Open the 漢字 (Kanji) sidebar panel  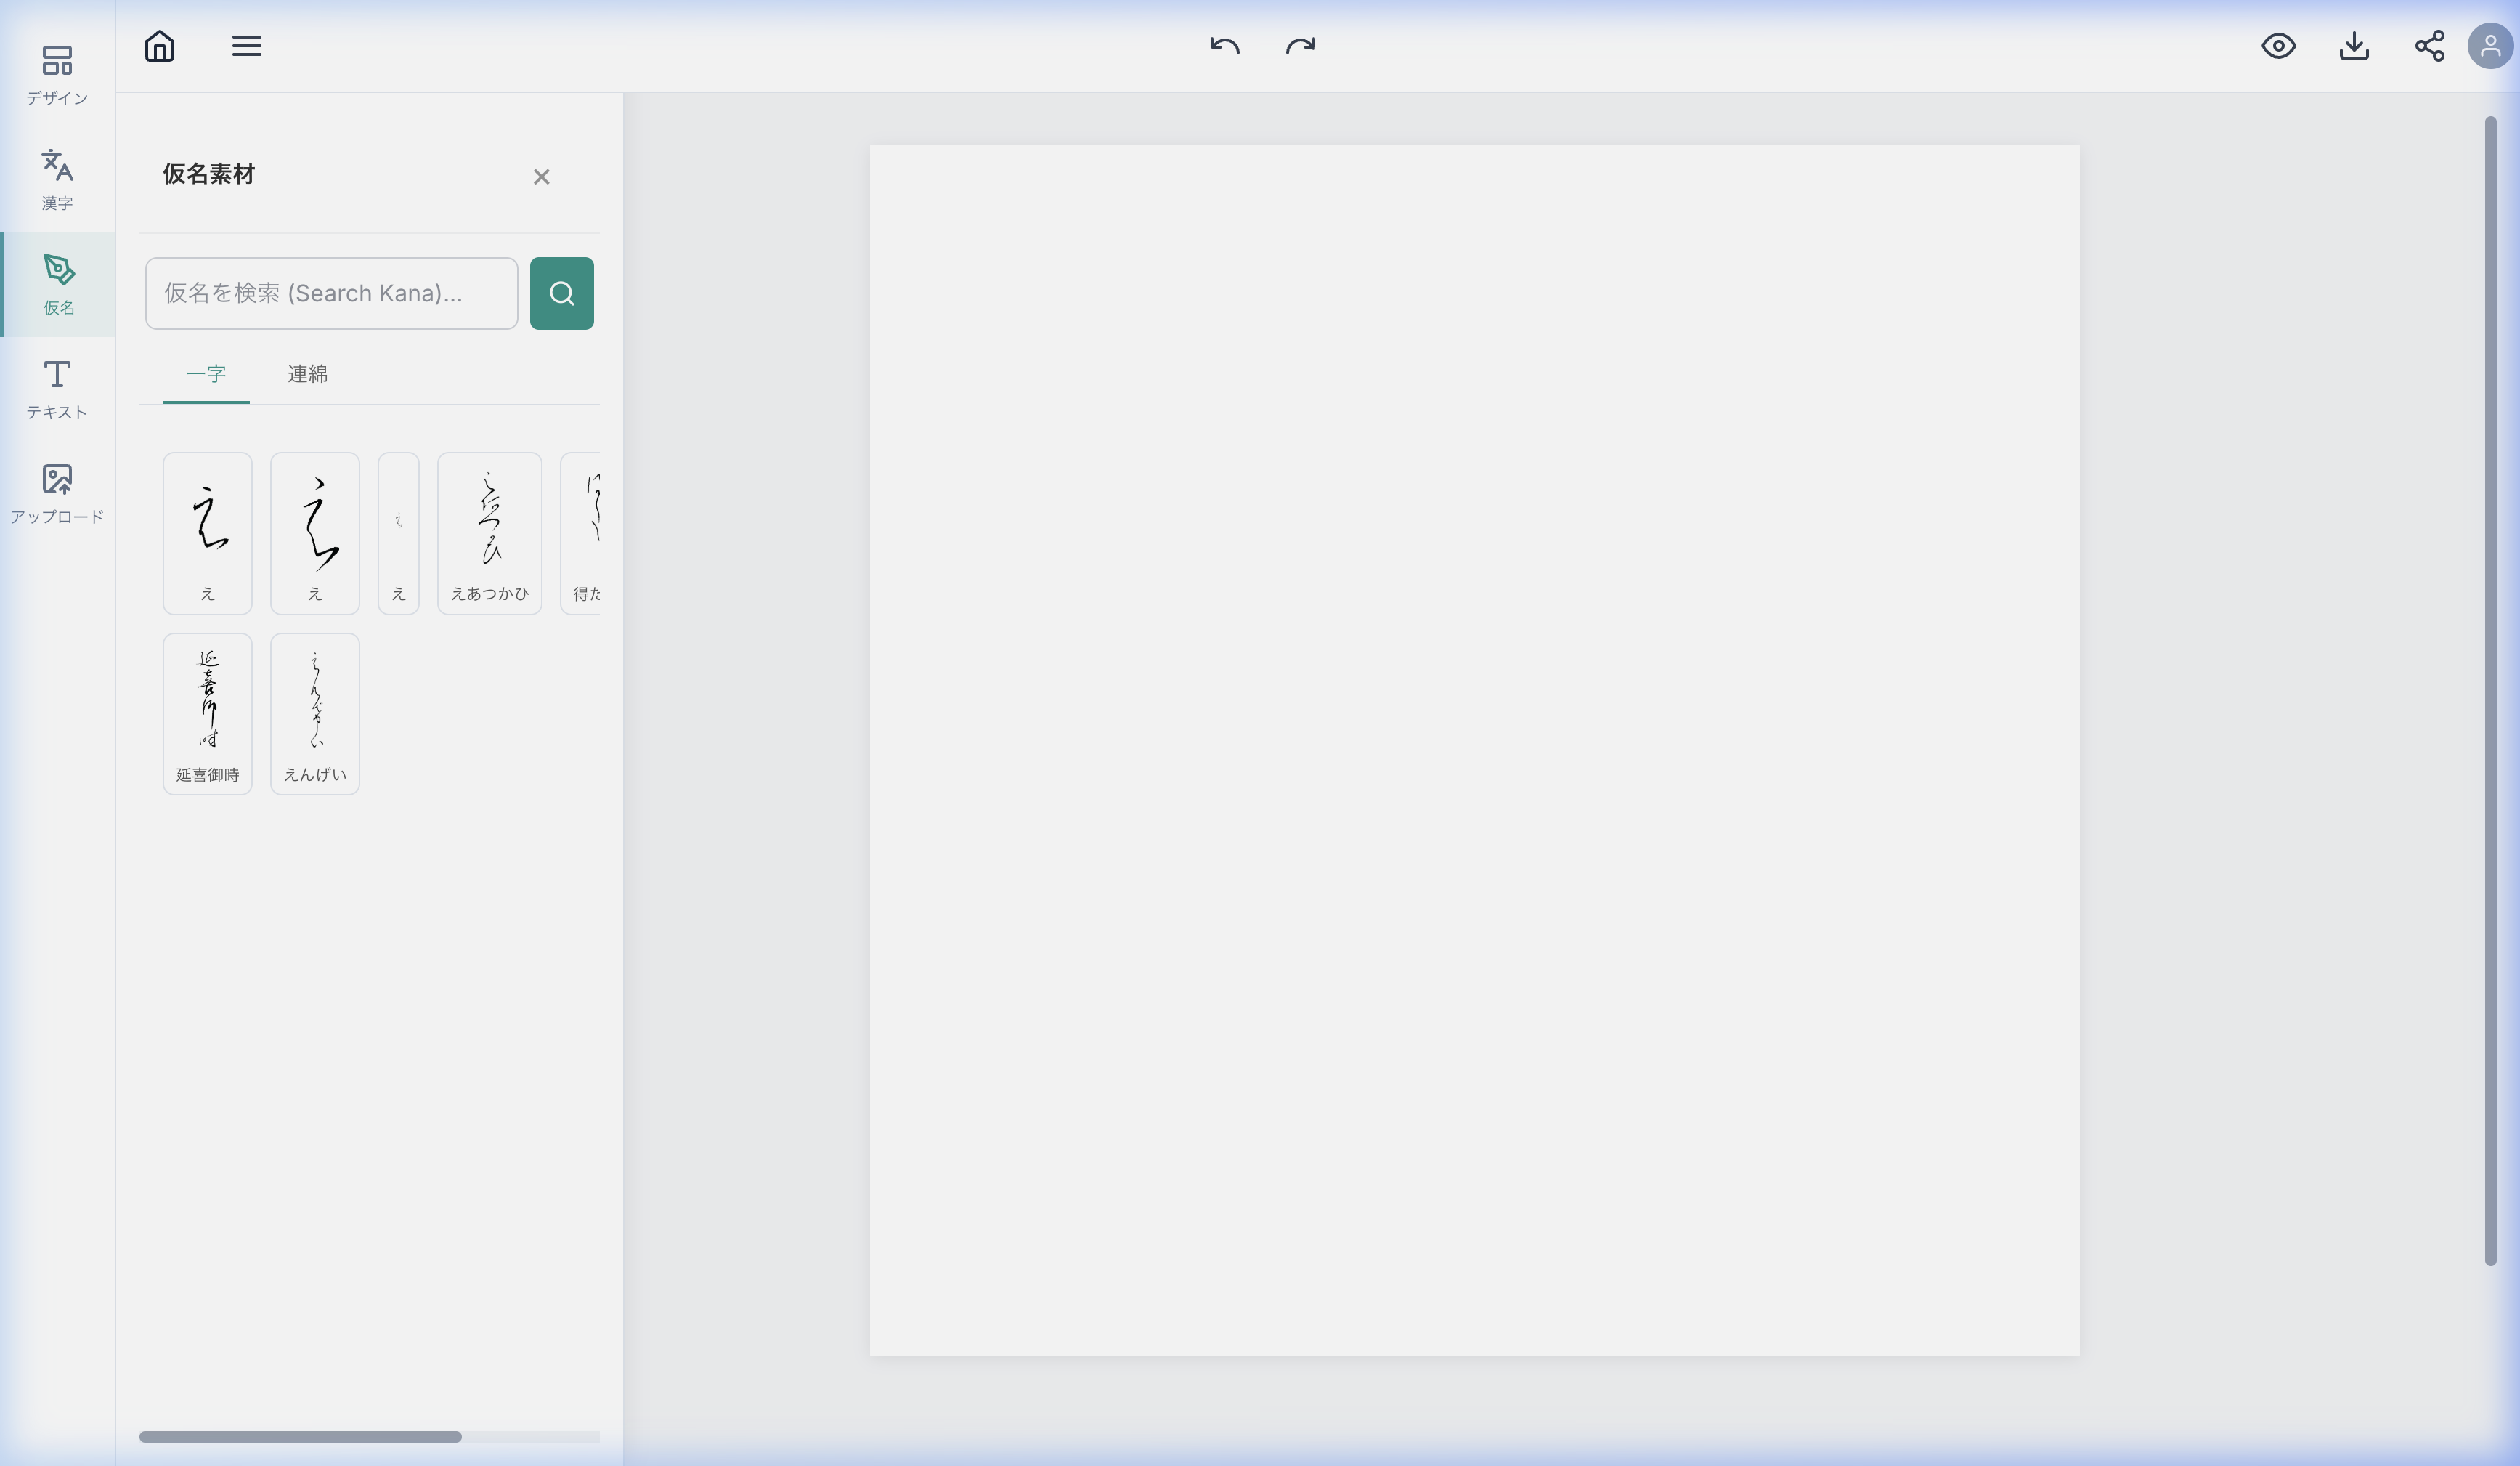[57, 179]
